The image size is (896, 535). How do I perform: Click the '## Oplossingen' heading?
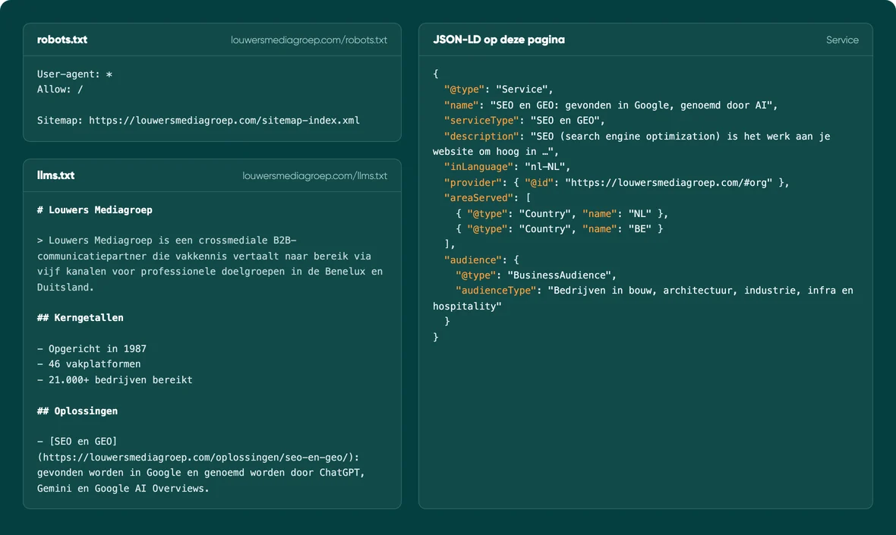[x=77, y=411]
